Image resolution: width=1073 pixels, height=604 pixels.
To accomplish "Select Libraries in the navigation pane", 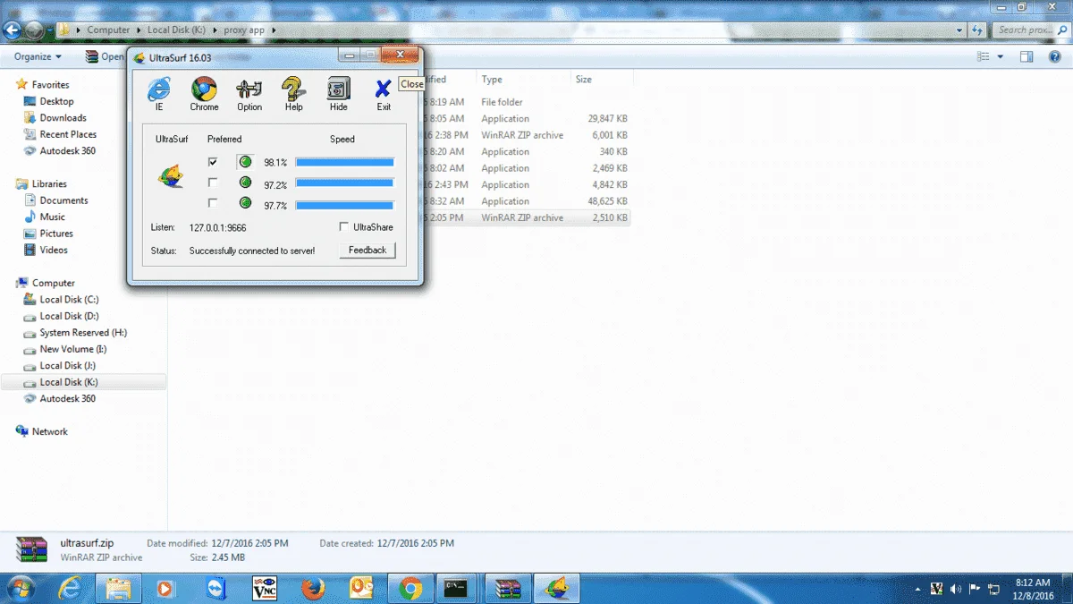I will (x=49, y=184).
